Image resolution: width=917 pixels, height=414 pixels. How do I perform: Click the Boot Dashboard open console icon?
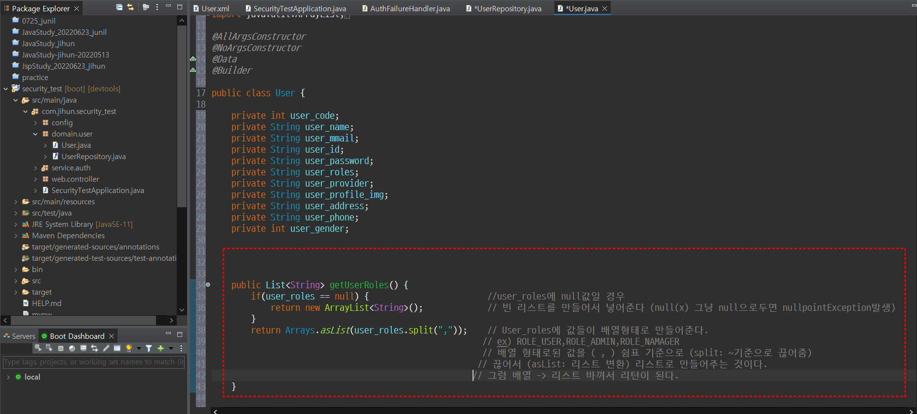point(83,348)
